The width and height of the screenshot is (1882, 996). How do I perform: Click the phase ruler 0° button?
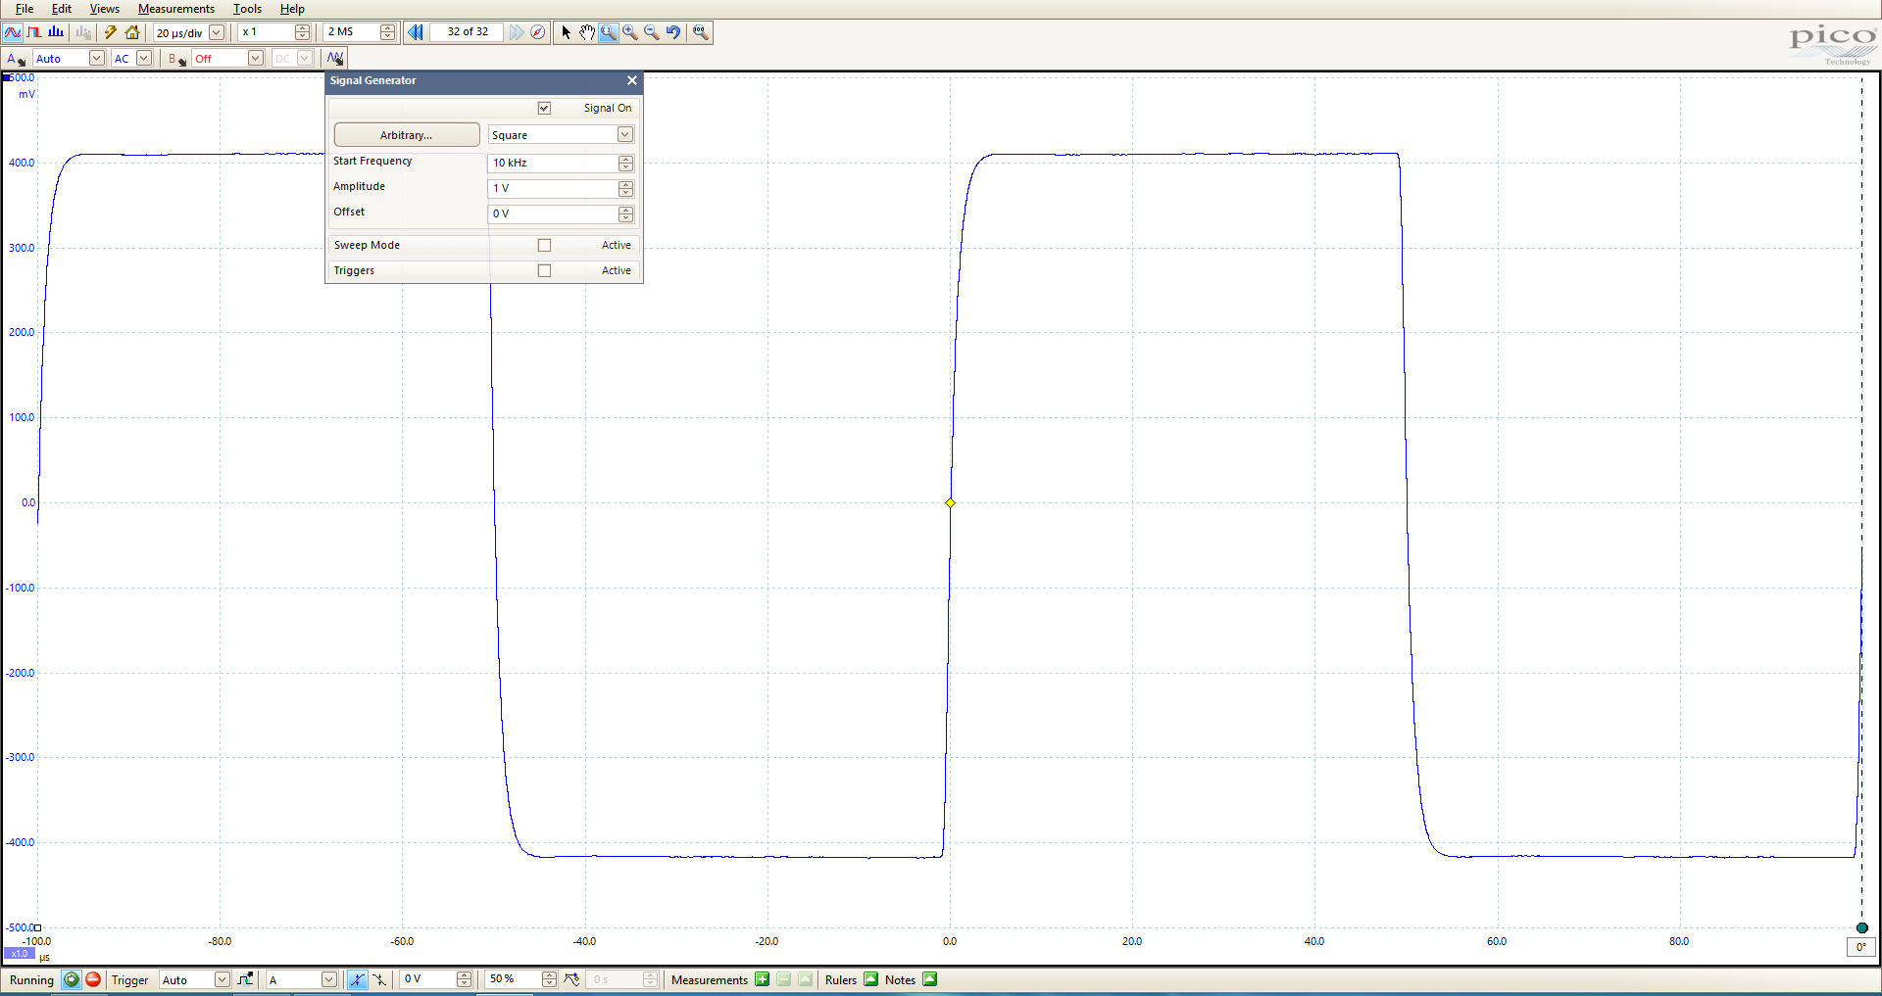point(1860,947)
